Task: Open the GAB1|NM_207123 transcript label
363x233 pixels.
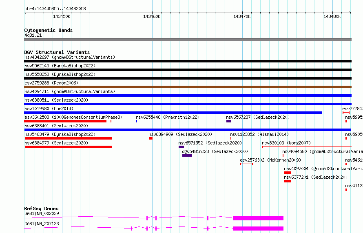Action: (x=42, y=224)
